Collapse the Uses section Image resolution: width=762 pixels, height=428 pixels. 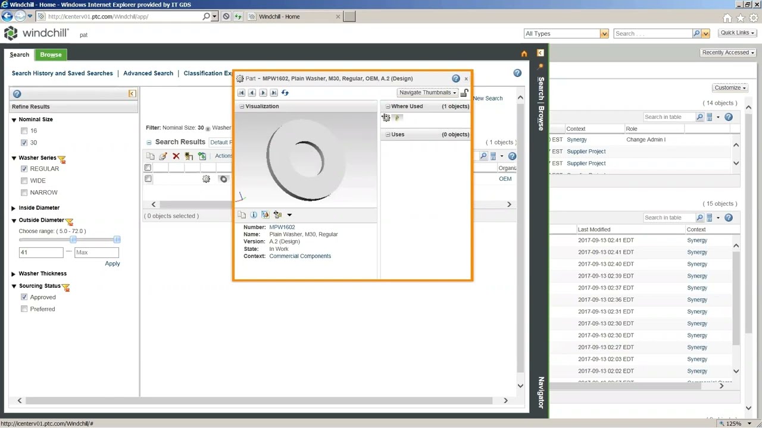coord(388,134)
